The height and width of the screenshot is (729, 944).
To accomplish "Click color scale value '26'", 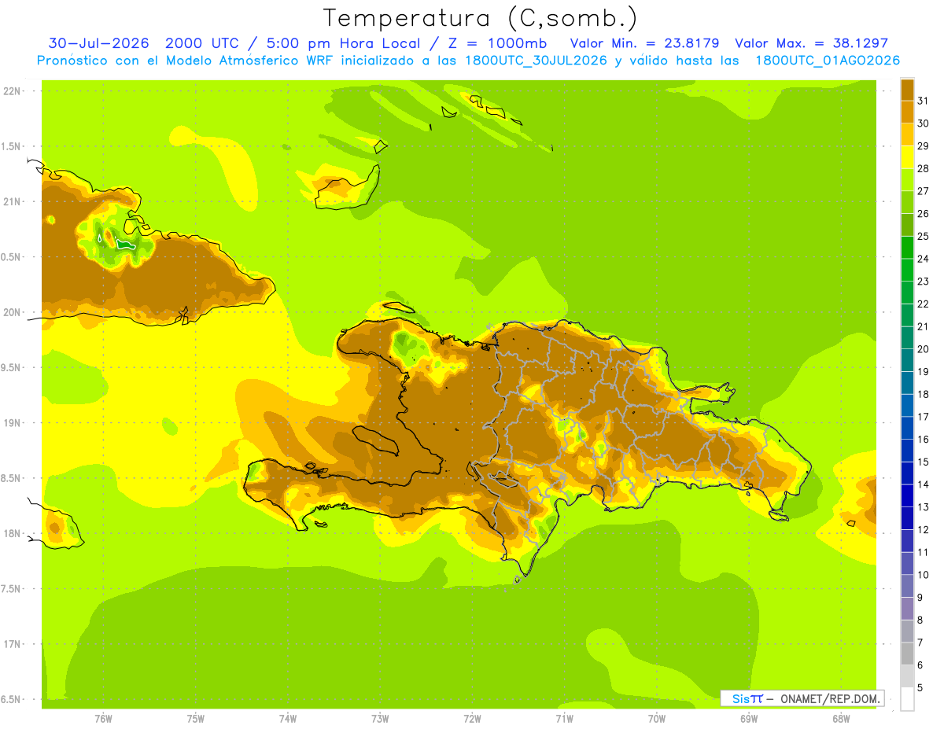I will tap(924, 214).
